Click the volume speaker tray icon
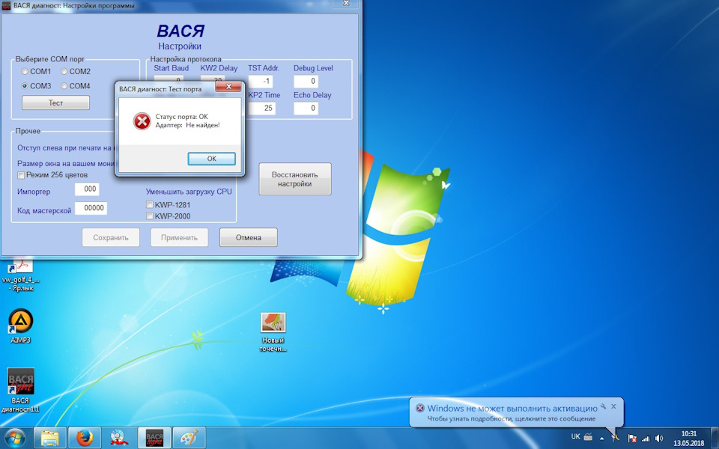 click(x=659, y=439)
